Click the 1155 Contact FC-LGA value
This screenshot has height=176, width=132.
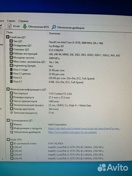tap(60, 94)
